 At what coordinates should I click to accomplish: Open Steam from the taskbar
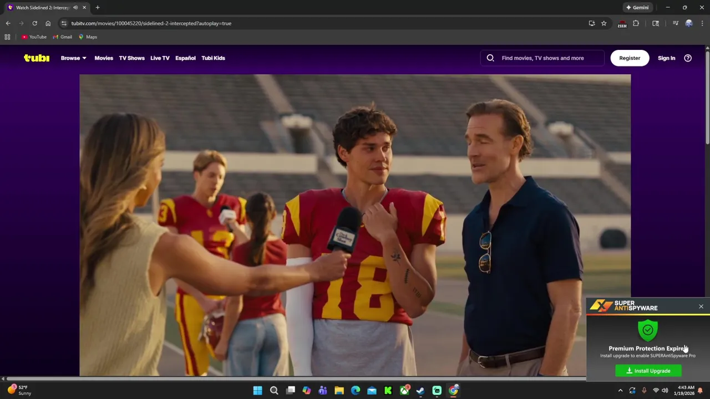click(x=420, y=391)
